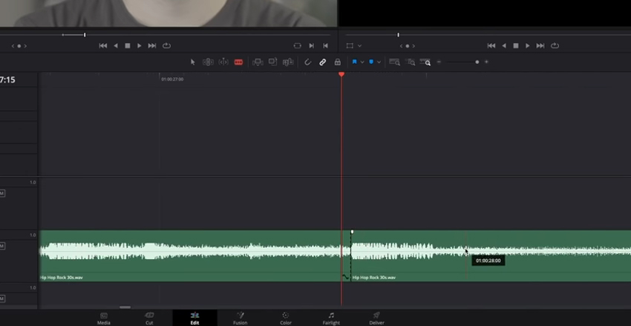631x326 pixels.
Task: Click the Insert Clip toolbar icon
Action: point(258,62)
